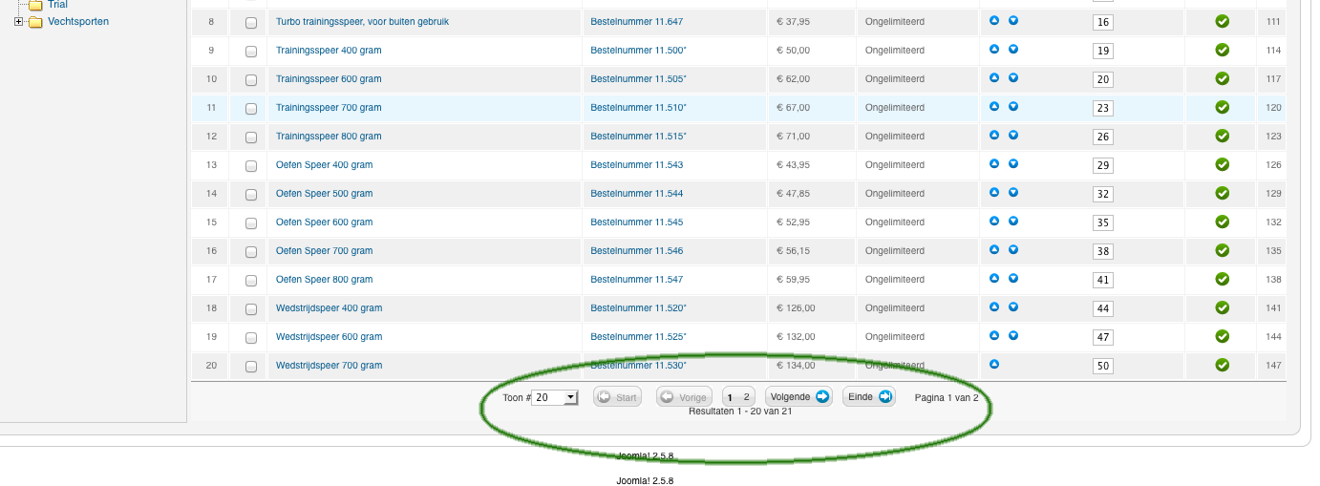Open Bestelnummer 11.545 link

point(636,222)
